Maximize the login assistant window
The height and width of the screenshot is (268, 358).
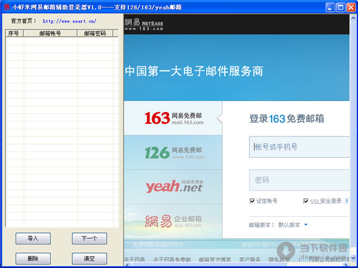pos(341,8)
